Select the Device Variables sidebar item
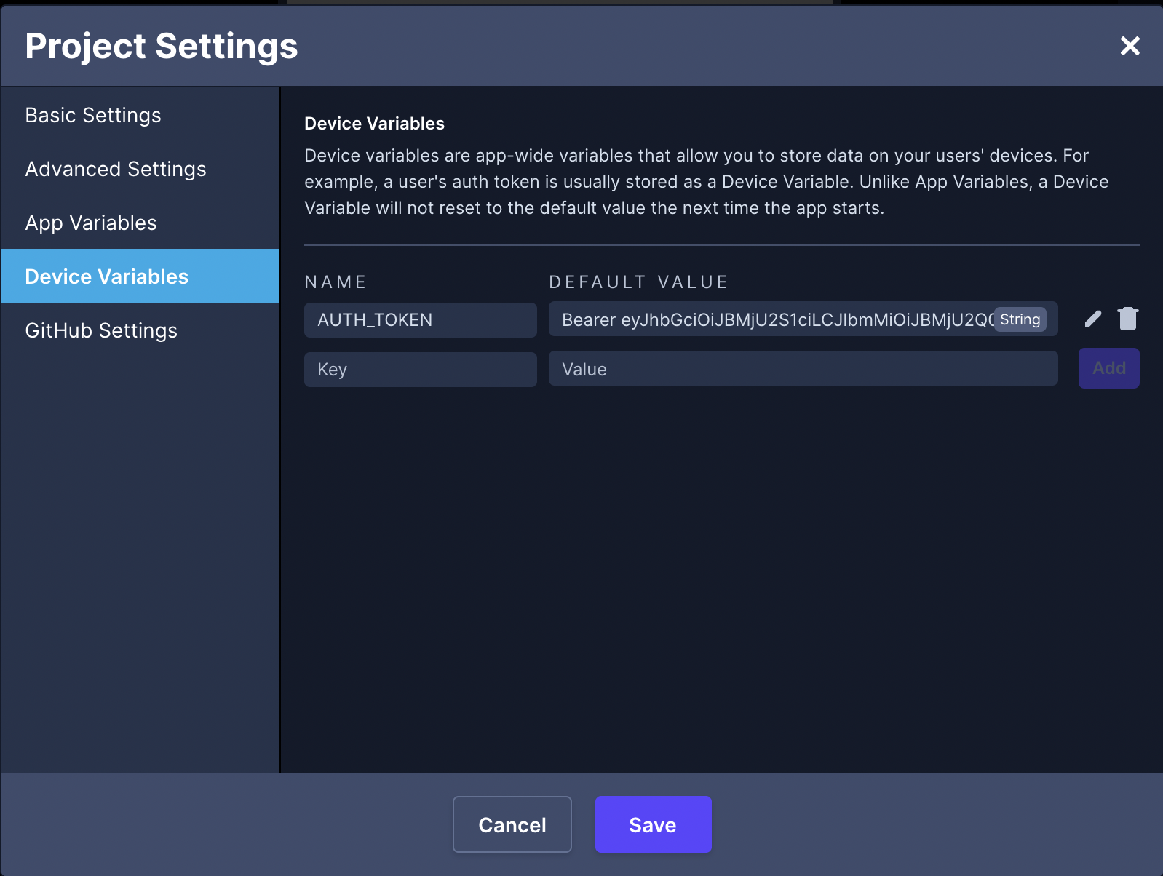This screenshot has width=1163, height=876. [107, 276]
